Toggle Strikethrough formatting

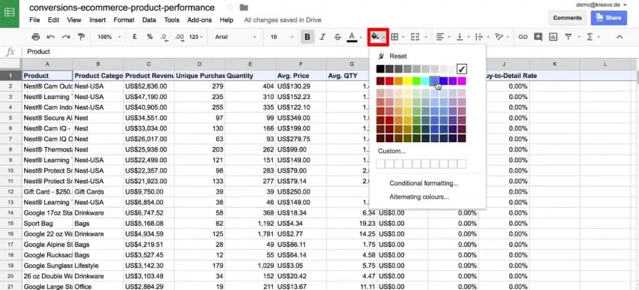coord(338,37)
